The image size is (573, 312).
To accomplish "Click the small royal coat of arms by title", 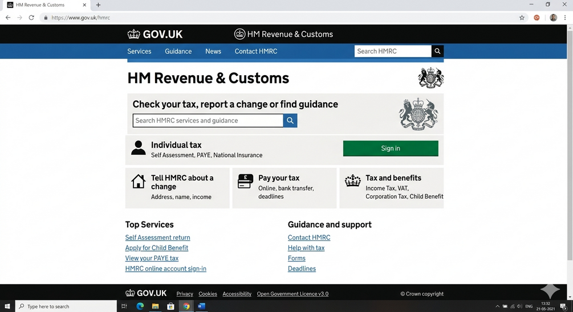I will tap(431, 78).
